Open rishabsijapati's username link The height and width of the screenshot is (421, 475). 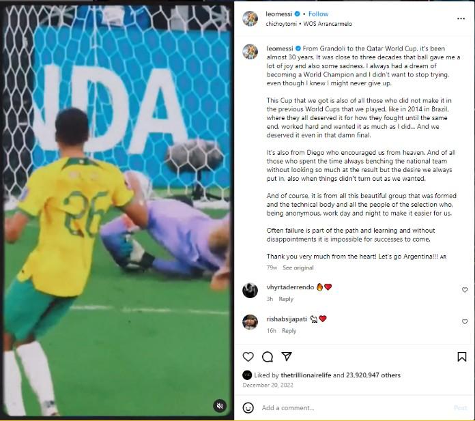[287, 319]
